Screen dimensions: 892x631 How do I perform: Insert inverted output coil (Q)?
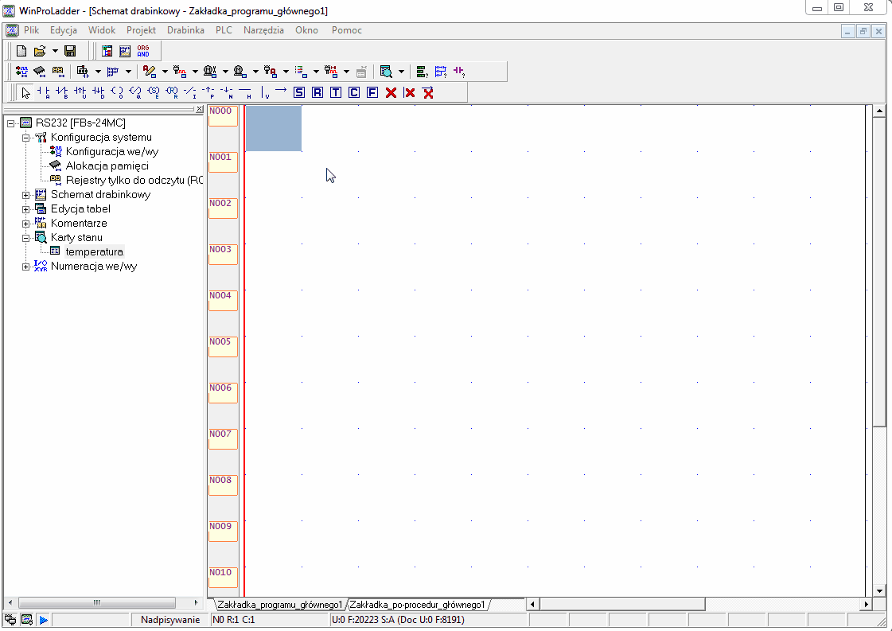tap(135, 93)
